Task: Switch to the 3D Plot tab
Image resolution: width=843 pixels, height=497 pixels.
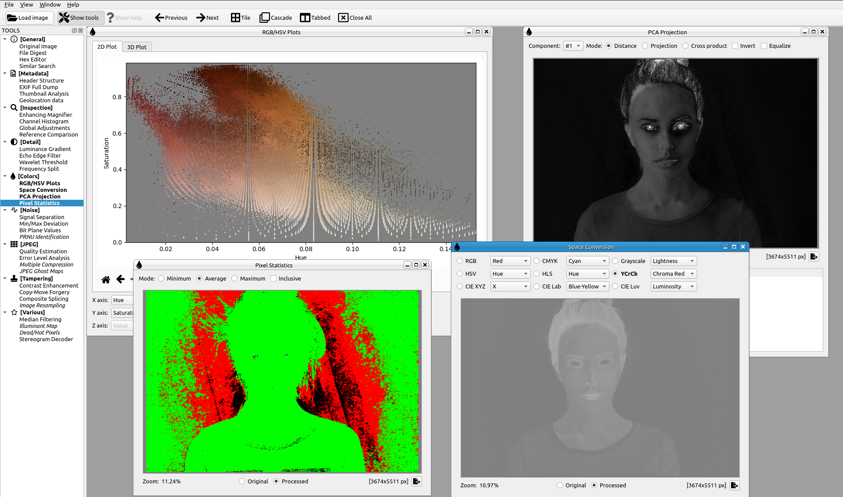Action: 137,47
